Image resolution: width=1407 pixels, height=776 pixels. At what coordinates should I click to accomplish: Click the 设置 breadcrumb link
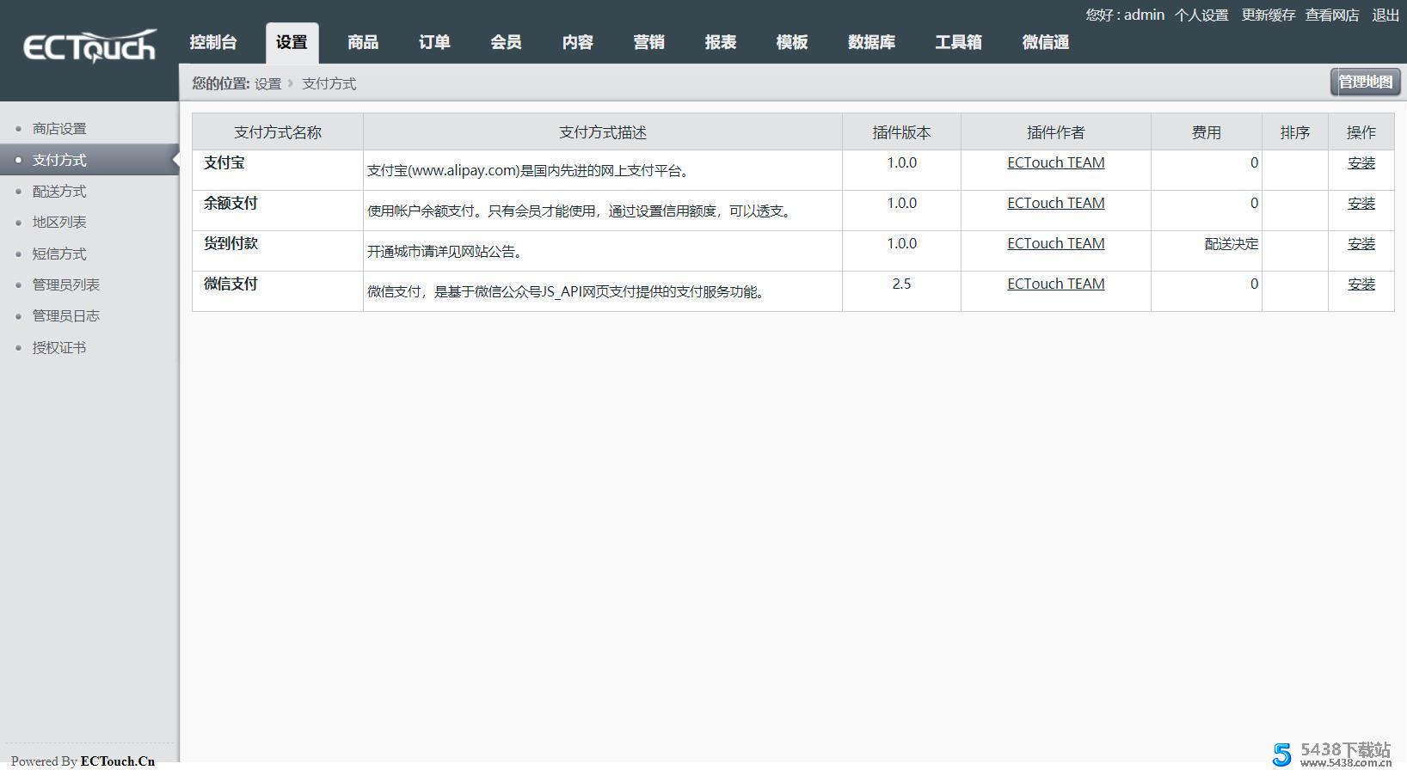coord(267,84)
